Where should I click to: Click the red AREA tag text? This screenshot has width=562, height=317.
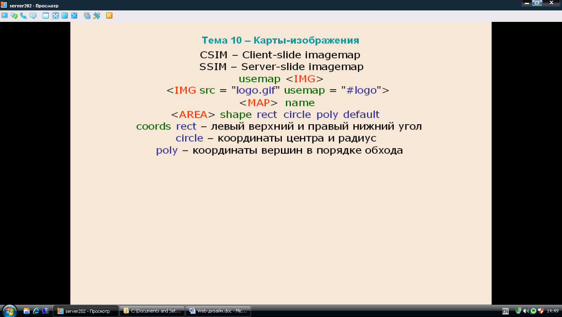click(x=193, y=114)
